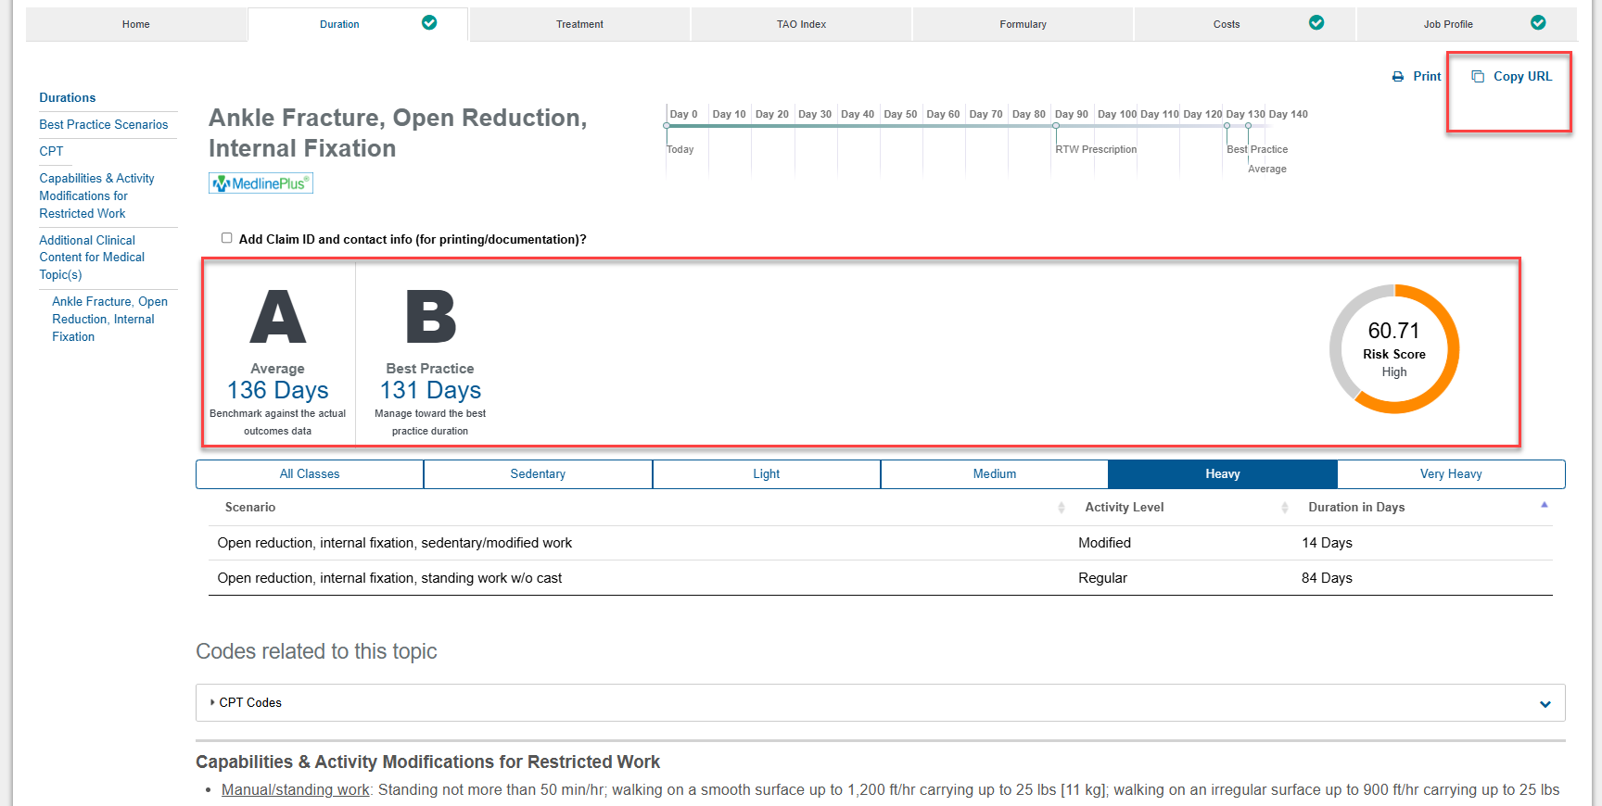Click the large letter B Best Practice grade
The image size is (1602, 806).
point(430,318)
